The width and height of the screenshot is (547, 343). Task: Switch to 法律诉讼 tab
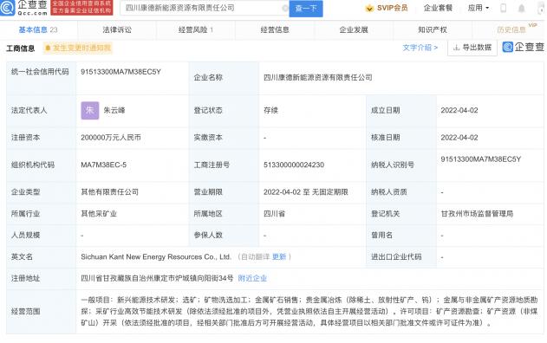pos(117,30)
